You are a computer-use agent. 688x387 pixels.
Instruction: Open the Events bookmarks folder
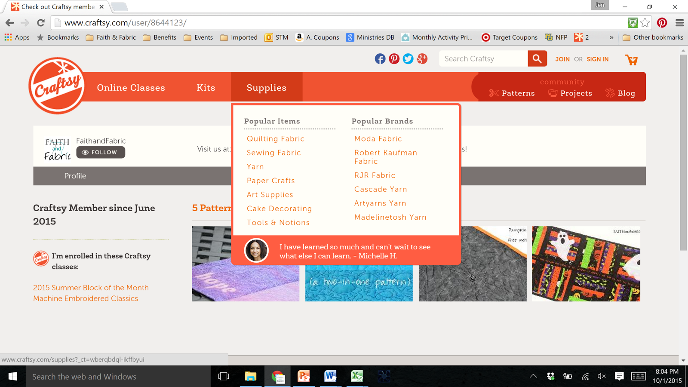click(198, 37)
